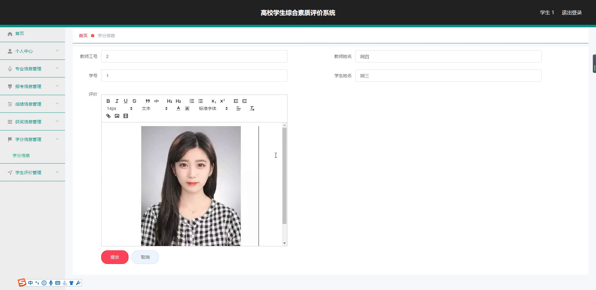Apply superscript formatting
Image resolution: width=596 pixels, height=290 pixels.
(222, 101)
